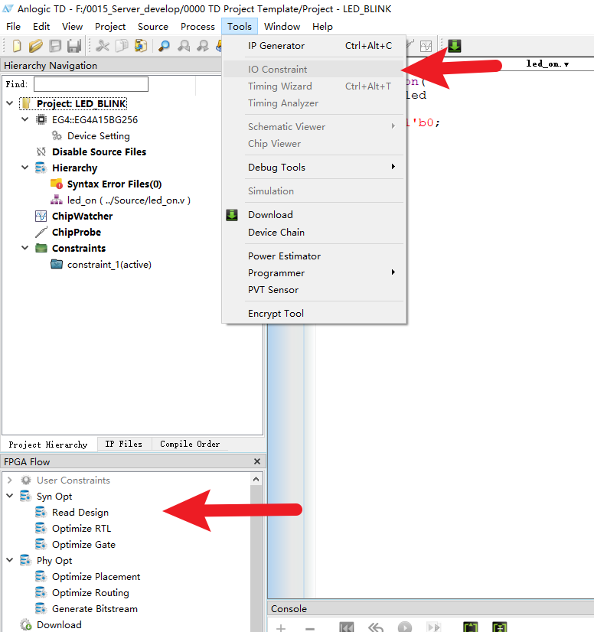Click the waveform ChipWatcher toolbar icon
The height and width of the screenshot is (632, 594).
426,46
